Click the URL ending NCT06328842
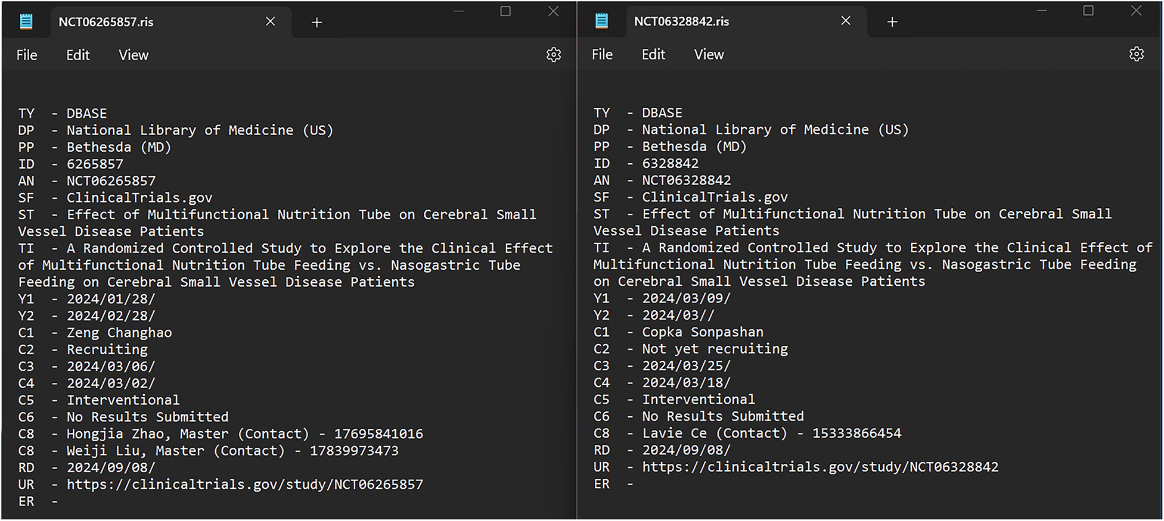Viewport: 1164px width, 521px height. pyautogui.click(x=820, y=467)
